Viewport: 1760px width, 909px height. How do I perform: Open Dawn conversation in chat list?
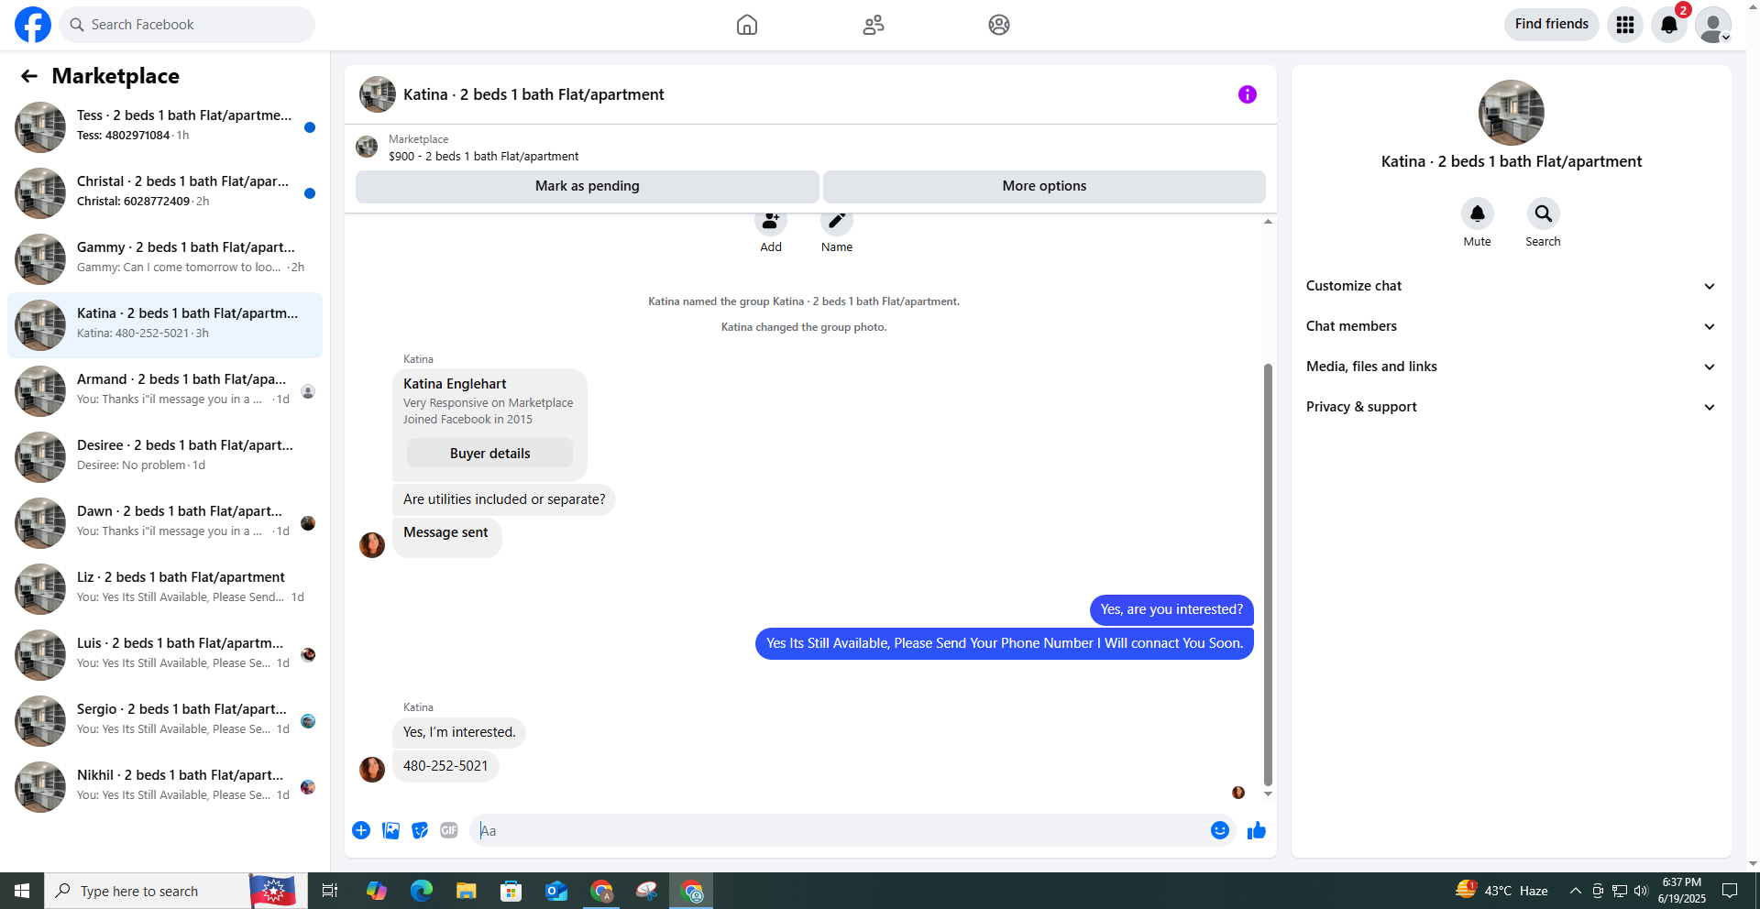click(x=165, y=523)
